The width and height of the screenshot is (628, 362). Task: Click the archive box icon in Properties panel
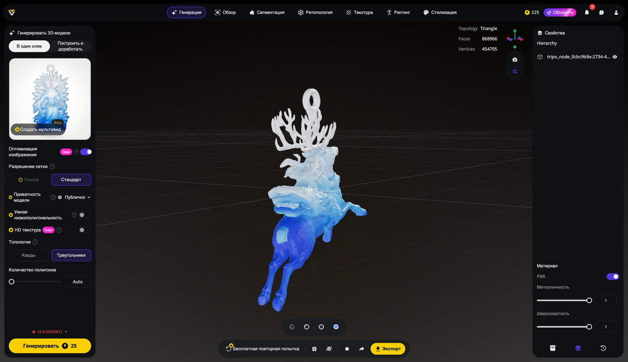pos(553,348)
